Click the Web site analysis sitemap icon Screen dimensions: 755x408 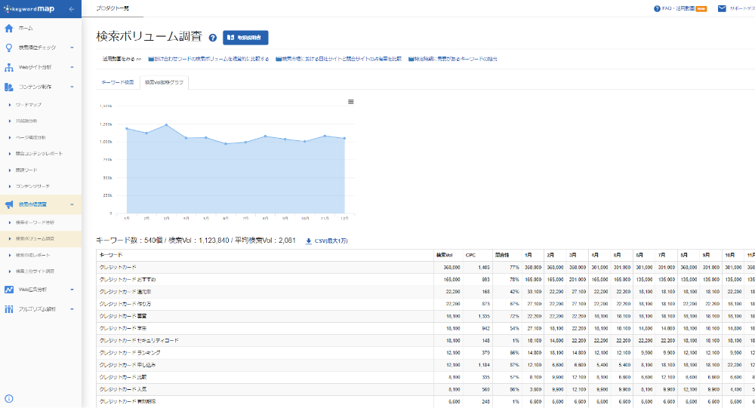pyautogui.click(x=9, y=68)
